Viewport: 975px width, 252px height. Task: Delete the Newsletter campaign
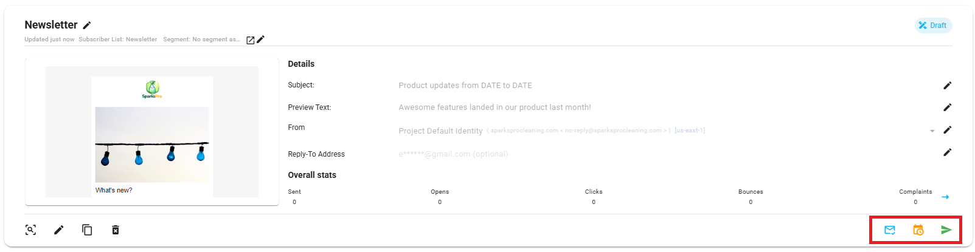(x=116, y=230)
